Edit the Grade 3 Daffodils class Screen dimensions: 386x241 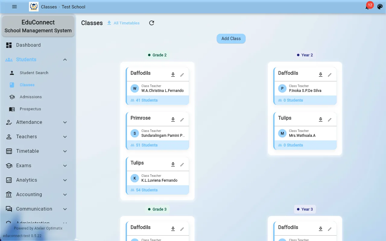click(x=182, y=229)
